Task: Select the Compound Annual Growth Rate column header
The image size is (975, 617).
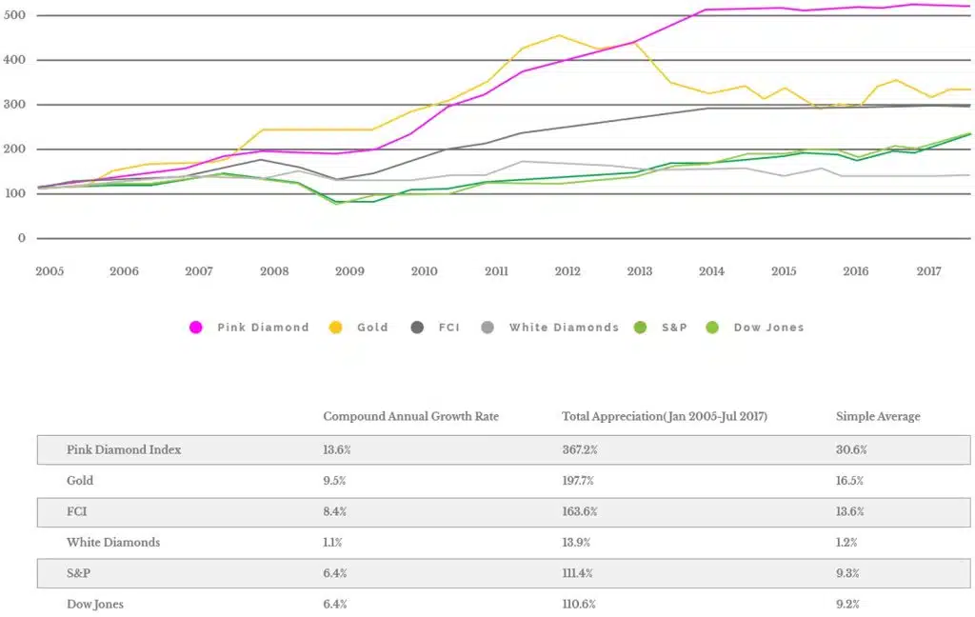Action: click(x=411, y=417)
